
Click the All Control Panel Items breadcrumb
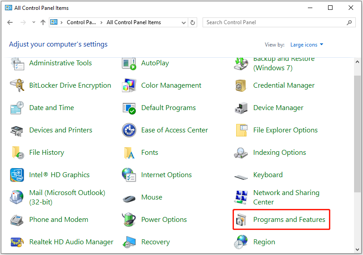134,22
